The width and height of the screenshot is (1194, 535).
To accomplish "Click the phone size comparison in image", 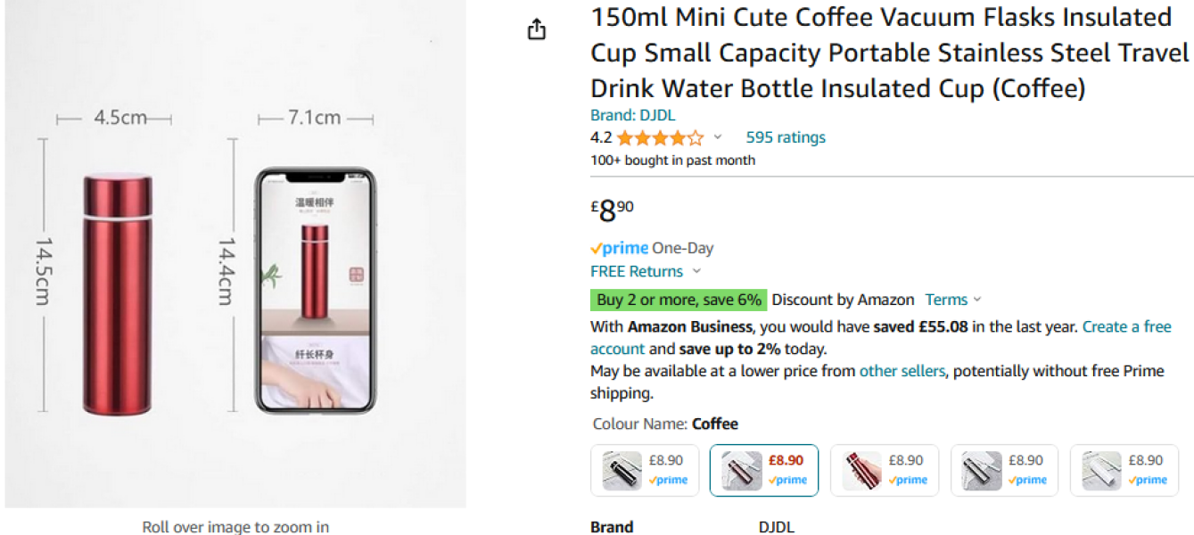I will point(315,291).
